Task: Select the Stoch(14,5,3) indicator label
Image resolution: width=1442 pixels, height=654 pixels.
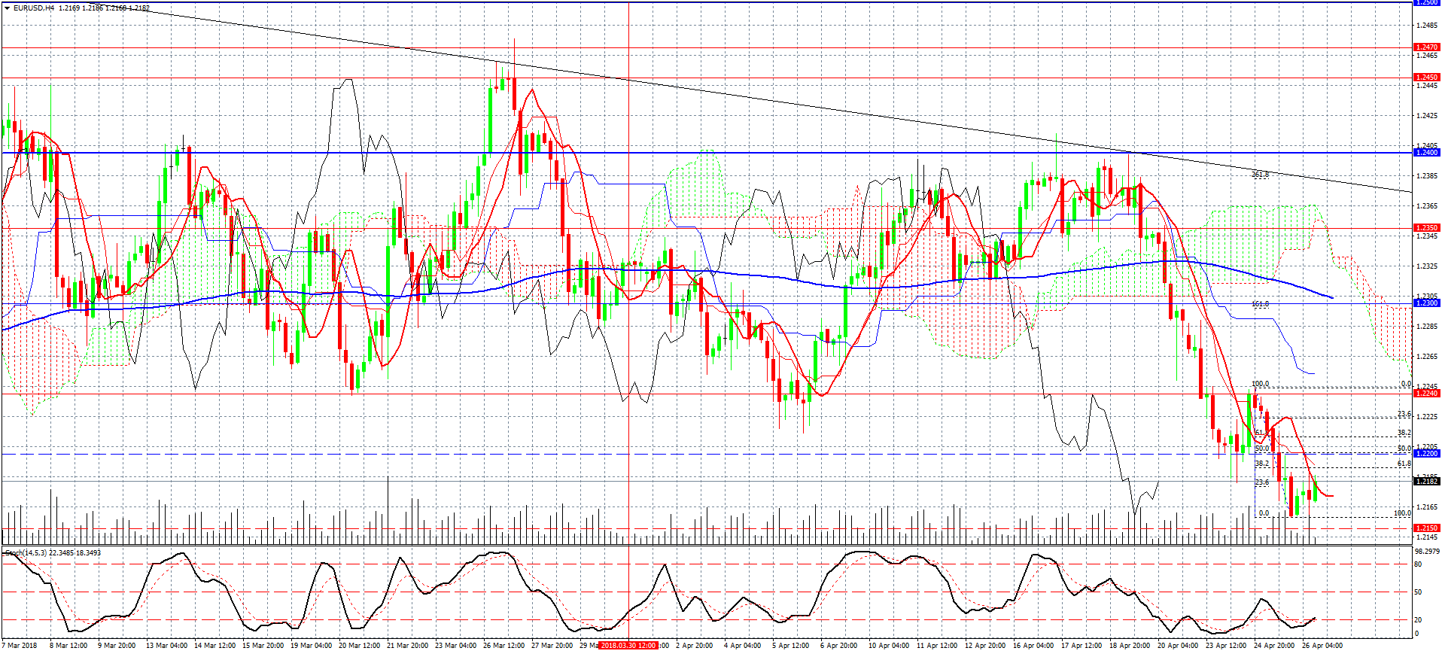Action: click(26, 553)
